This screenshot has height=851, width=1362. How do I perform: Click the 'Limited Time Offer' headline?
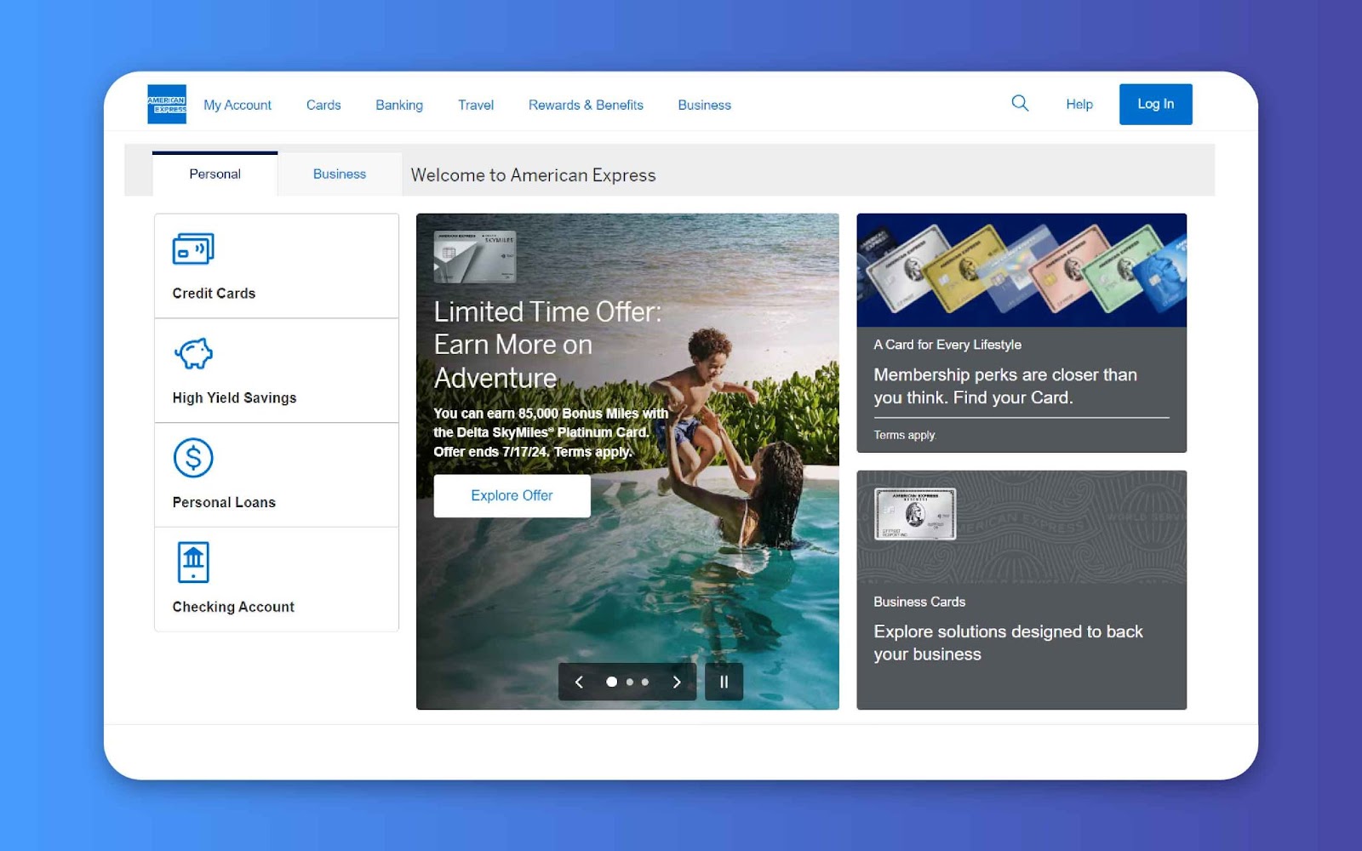point(547,345)
